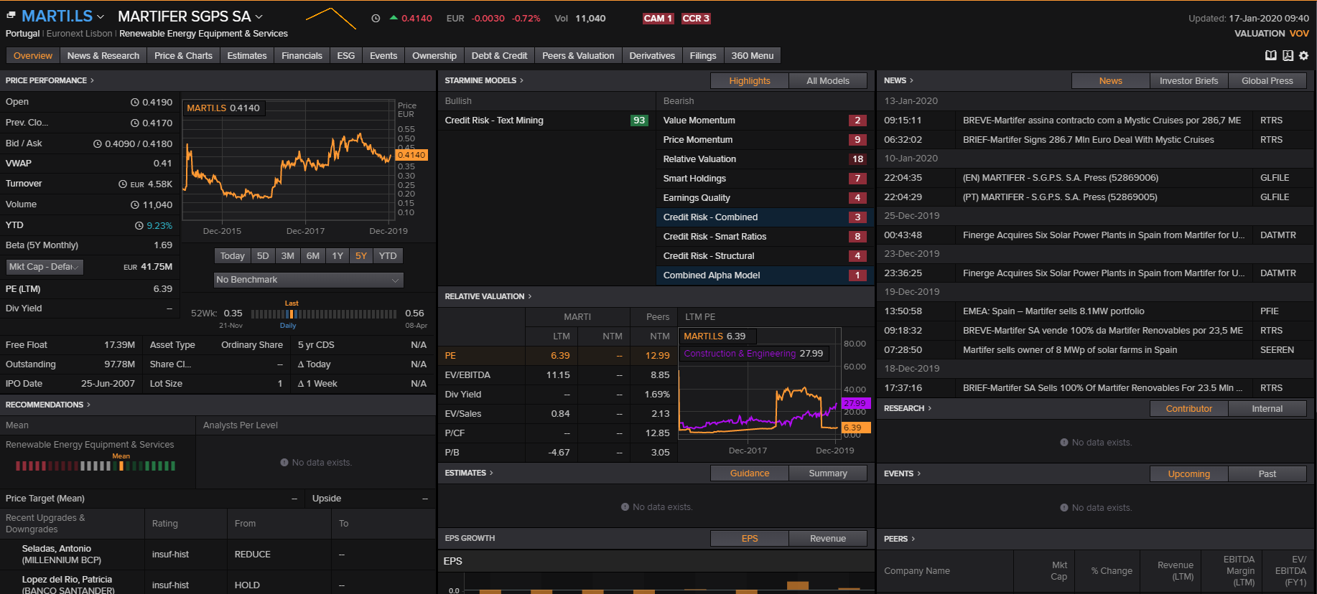Switch to the Peers & Valuation tab

coord(578,56)
